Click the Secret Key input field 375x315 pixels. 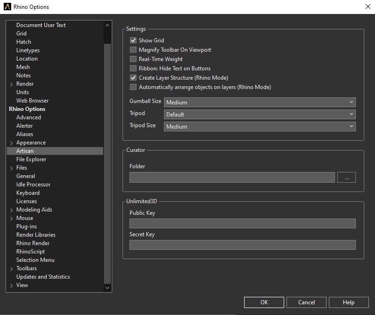[243, 245]
